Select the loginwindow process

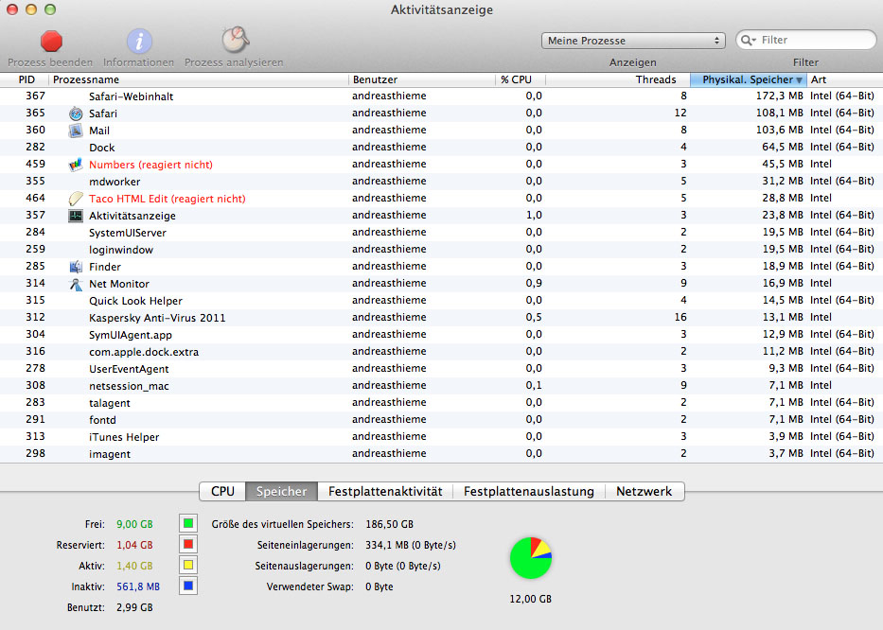[x=441, y=250]
